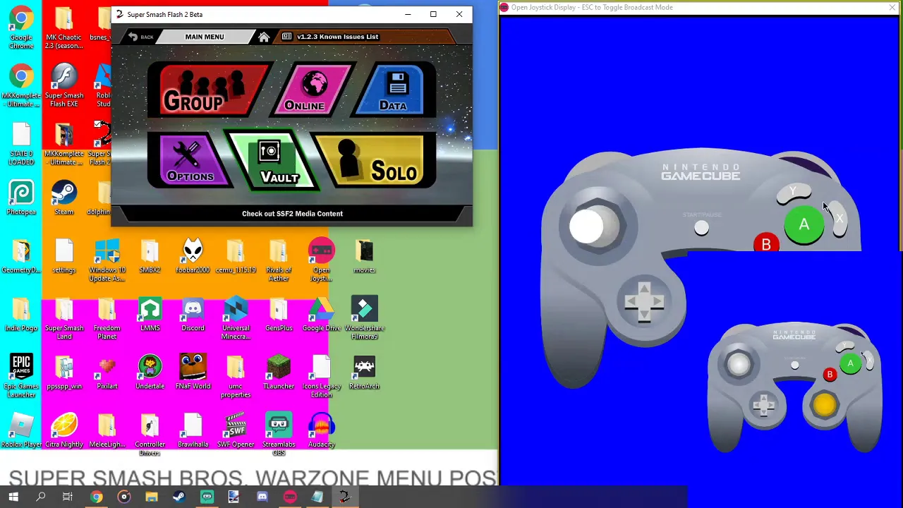Select the Streamlabs OBS desktop icon

pos(279,435)
